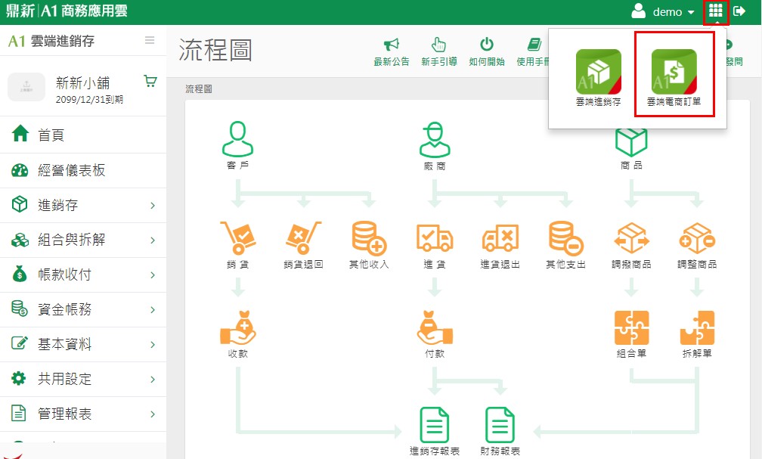Click the 2099/12/31到期 expiry text
The width and height of the screenshot is (762, 459).
89,100
